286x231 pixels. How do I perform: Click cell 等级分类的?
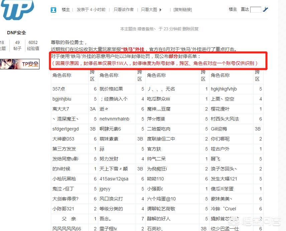pyautogui.click(x=111, y=209)
